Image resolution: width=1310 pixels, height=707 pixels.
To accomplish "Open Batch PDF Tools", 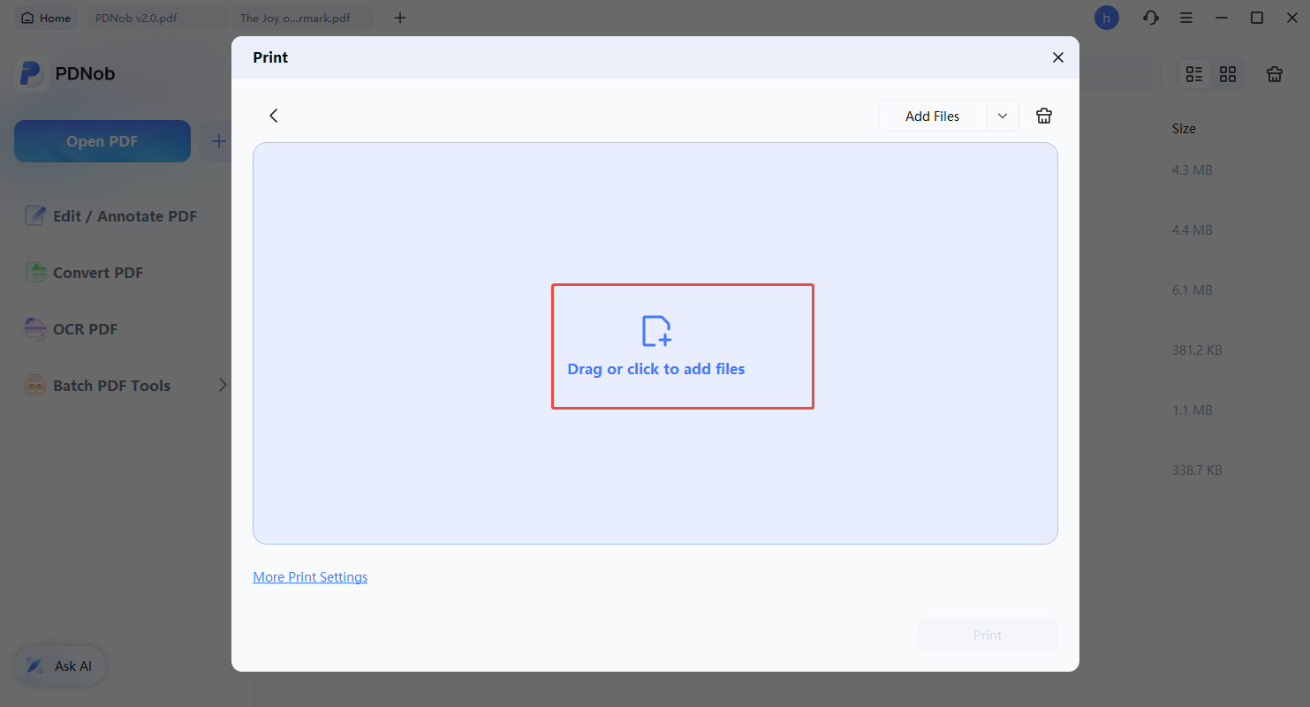I will pyautogui.click(x=110, y=385).
